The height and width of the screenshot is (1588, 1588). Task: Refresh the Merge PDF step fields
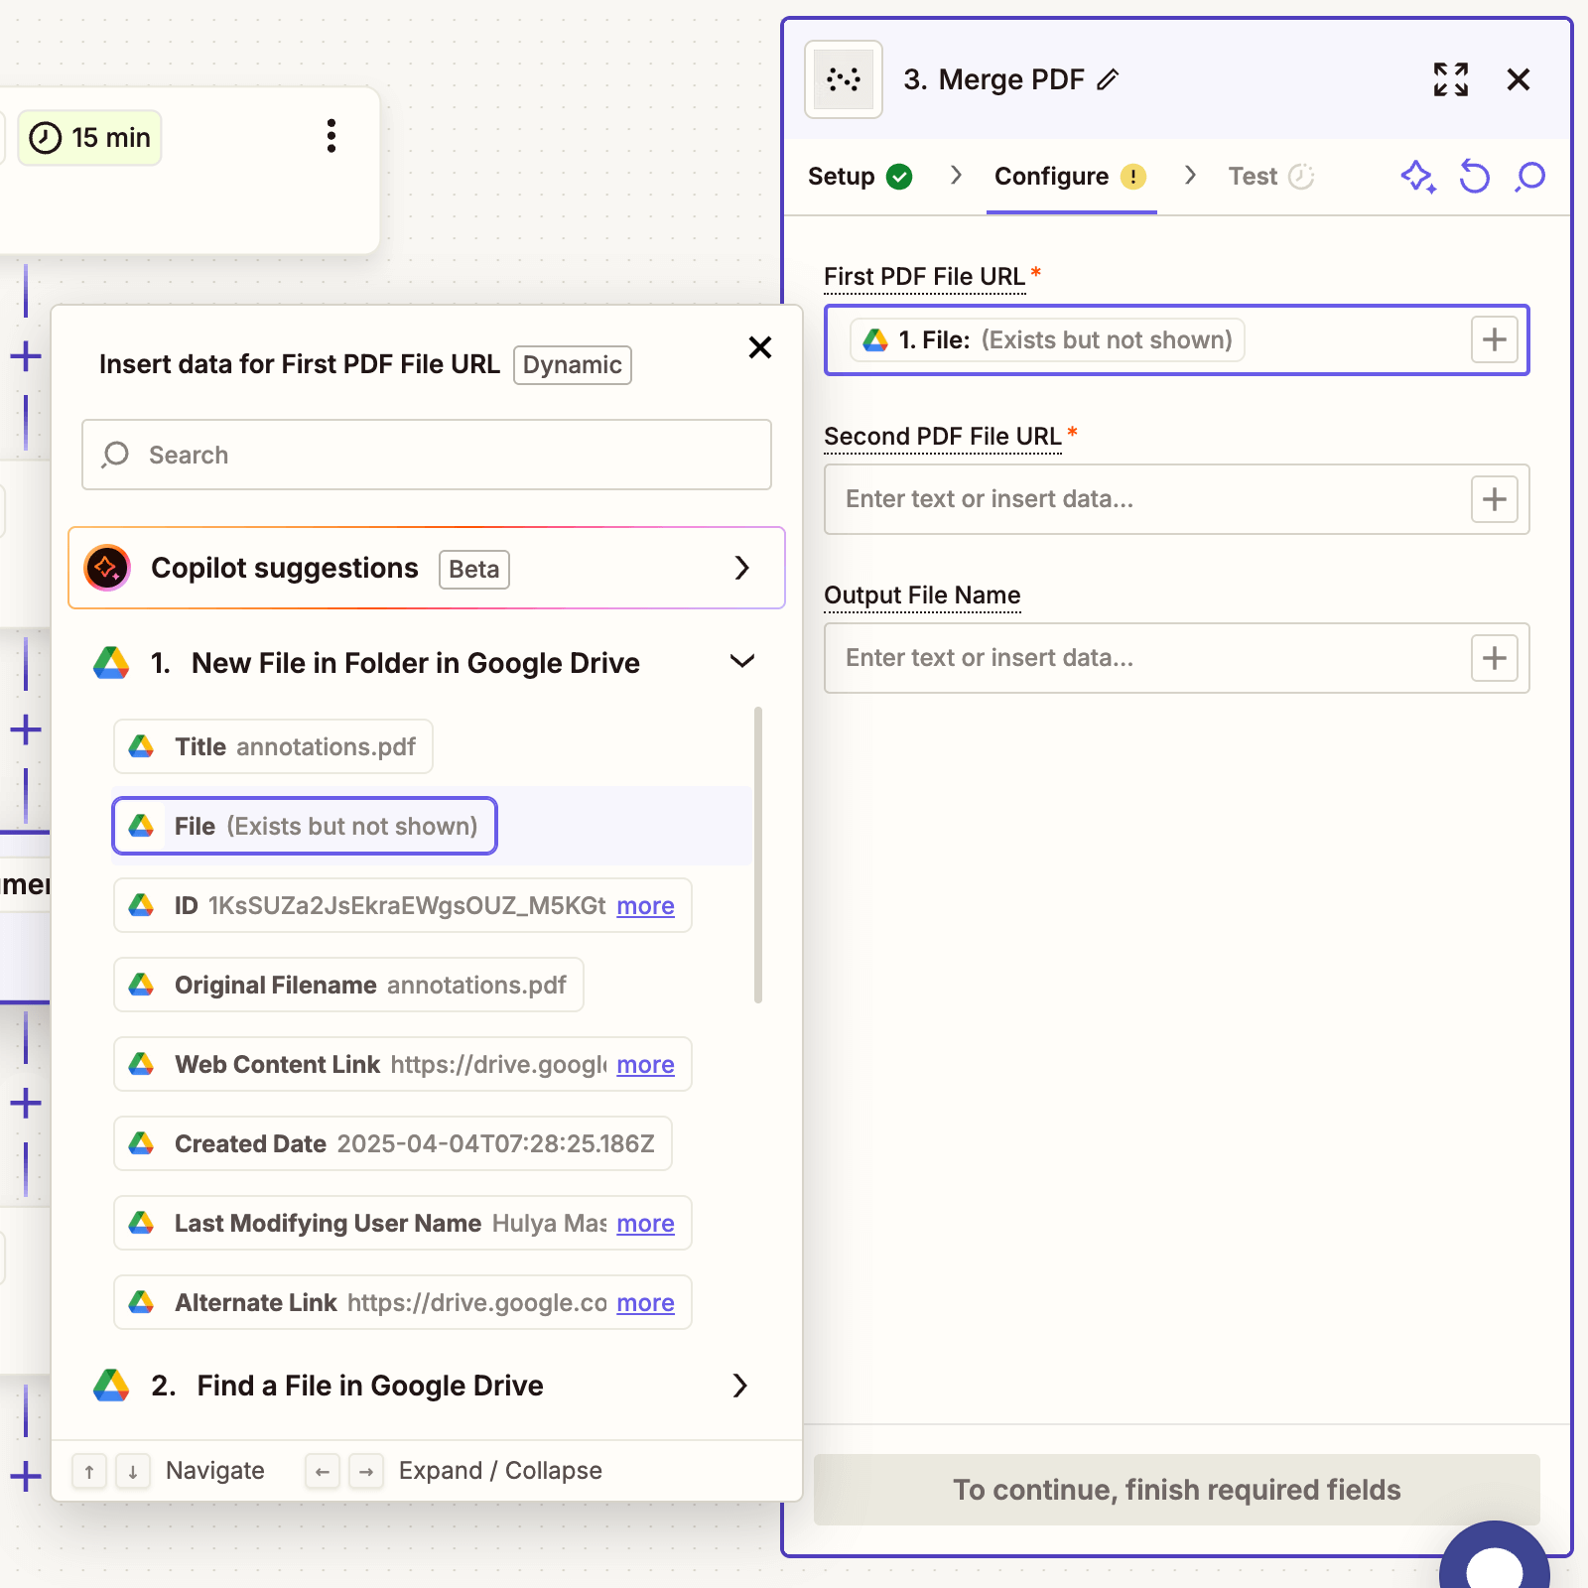click(x=1475, y=177)
